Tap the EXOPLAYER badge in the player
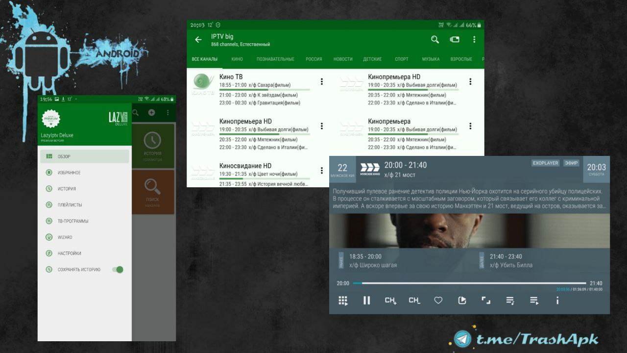 point(546,163)
